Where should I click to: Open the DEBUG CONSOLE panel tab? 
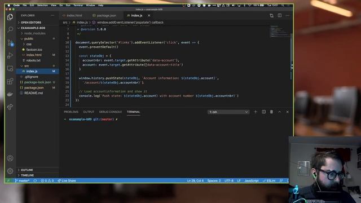[111, 112]
